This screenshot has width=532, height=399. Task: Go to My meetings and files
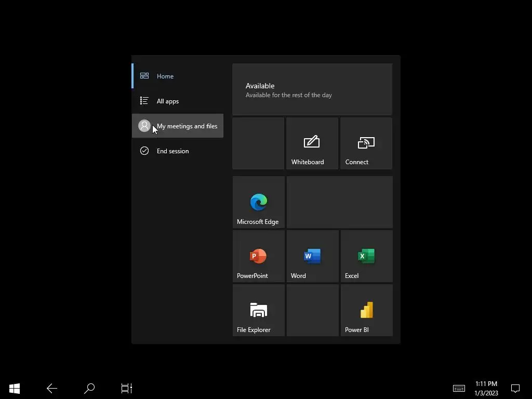[x=178, y=126]
